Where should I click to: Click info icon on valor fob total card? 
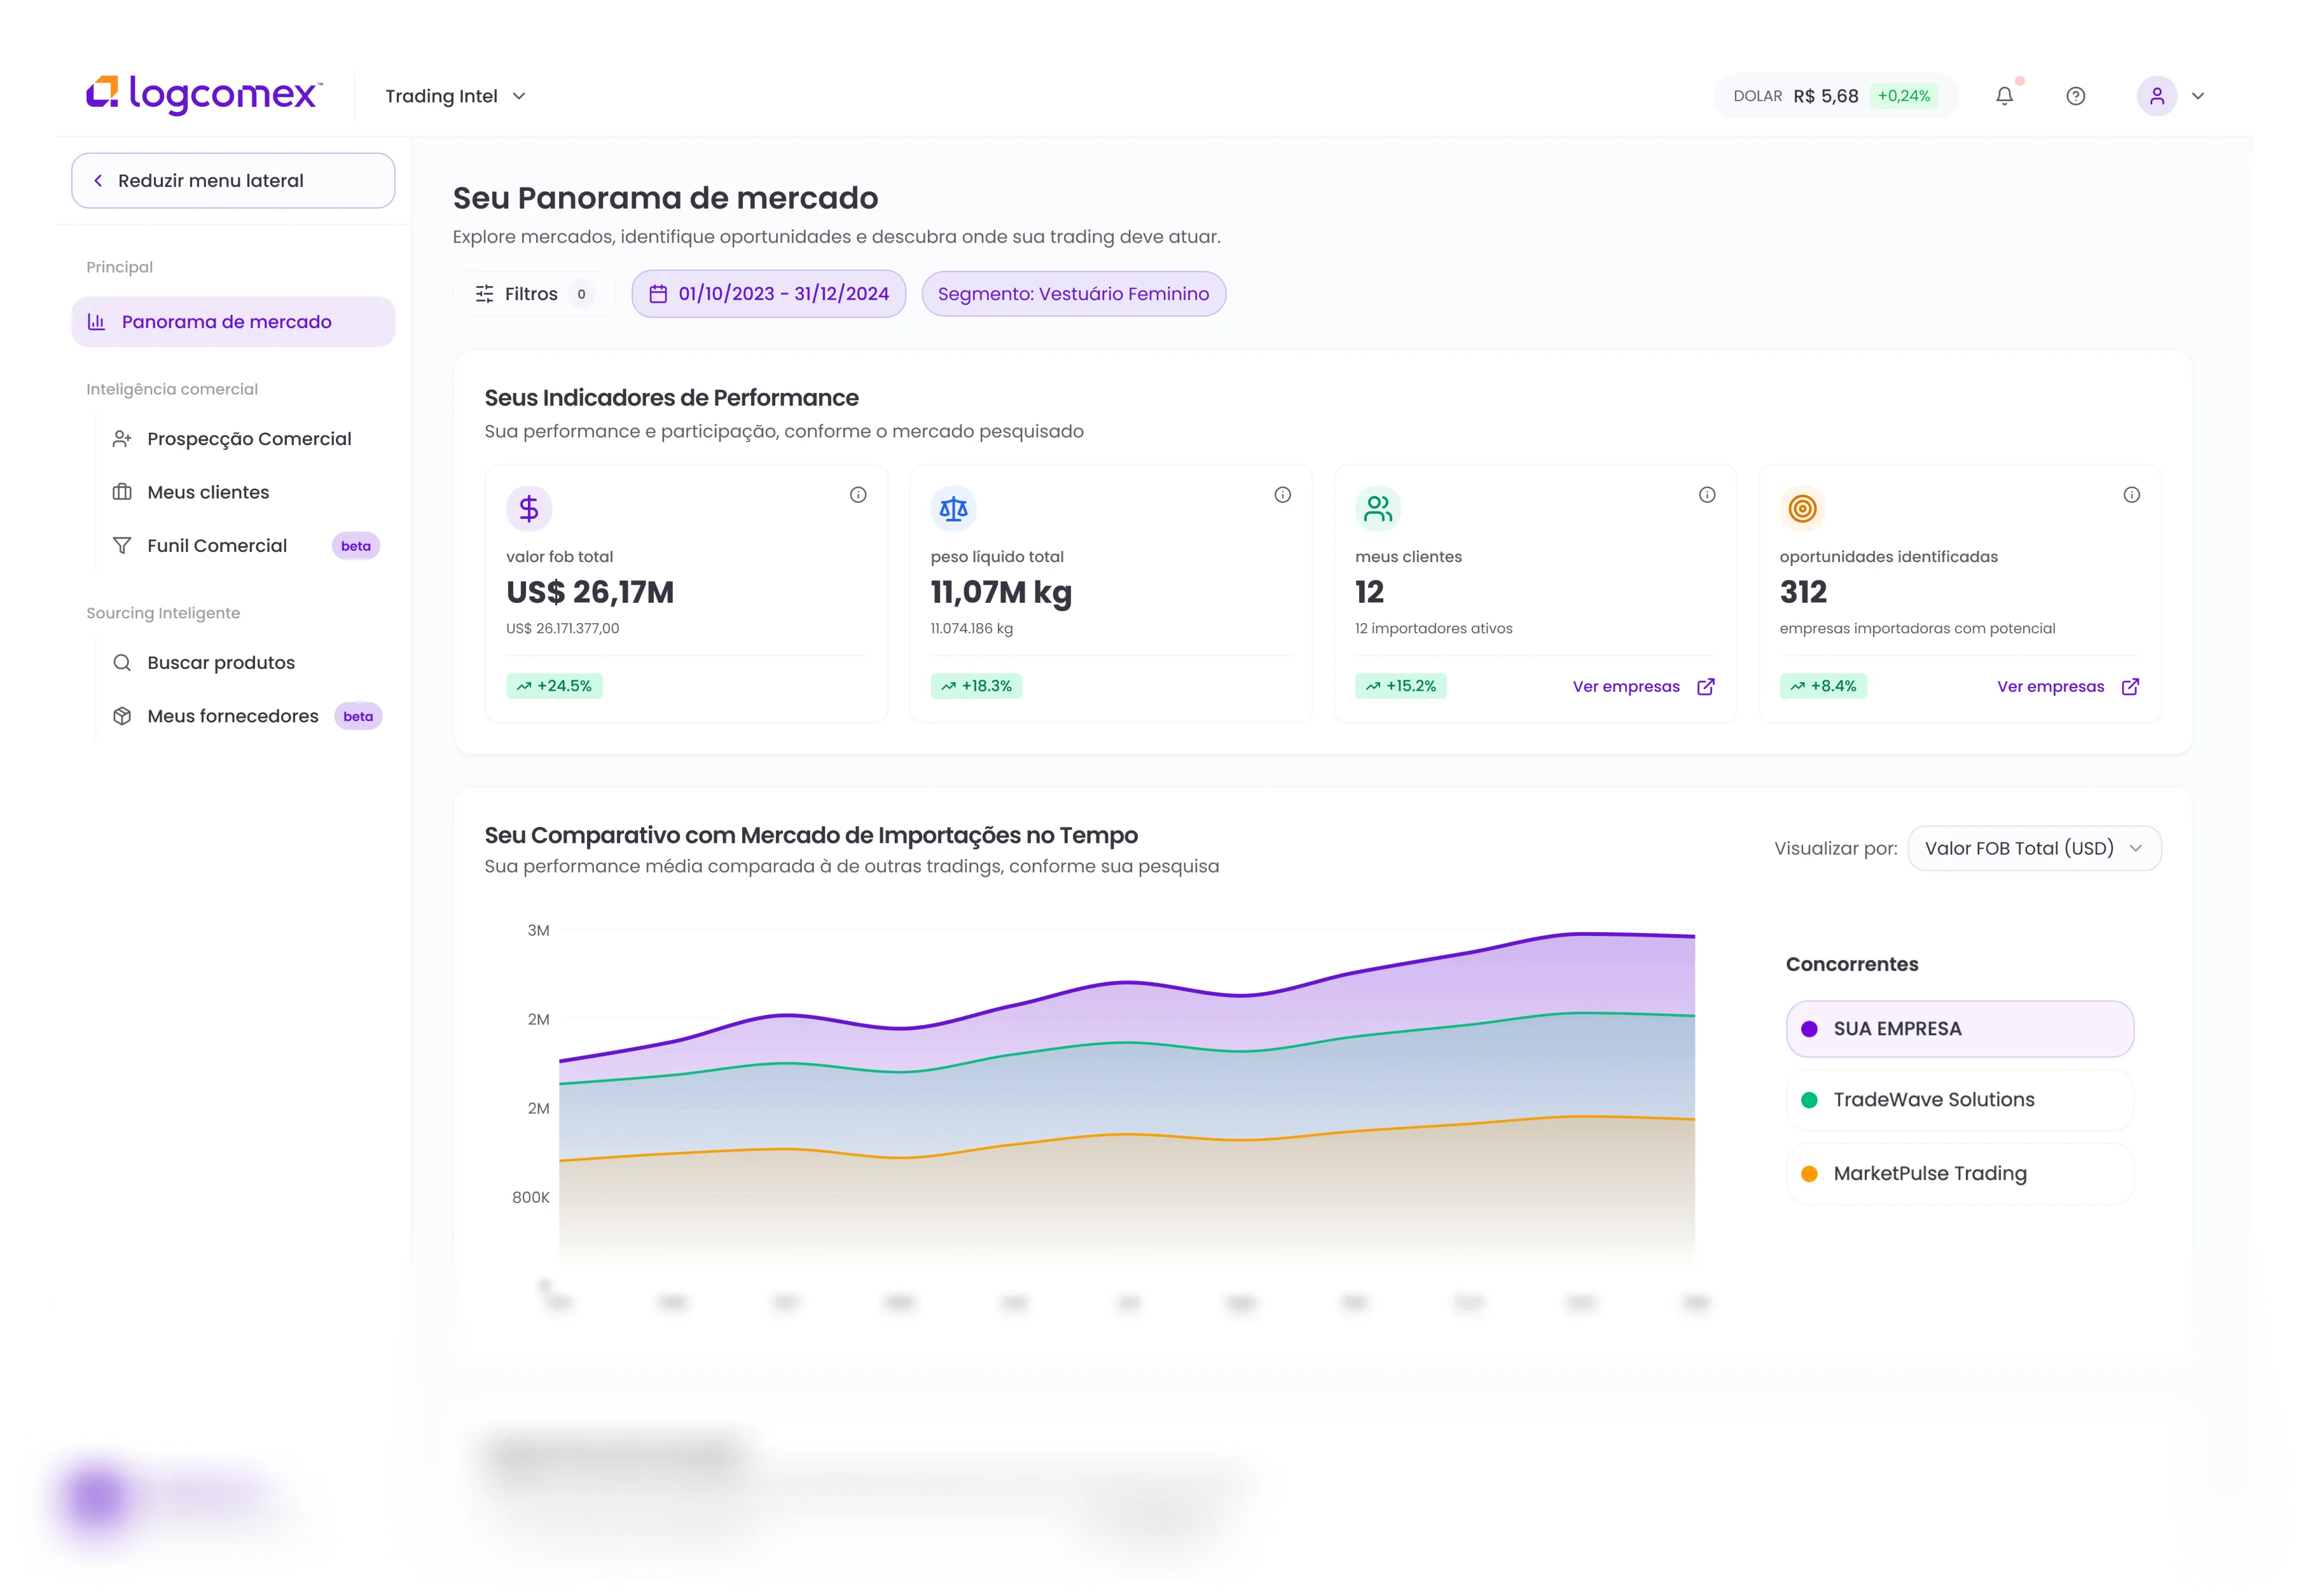tap(858, 495)
